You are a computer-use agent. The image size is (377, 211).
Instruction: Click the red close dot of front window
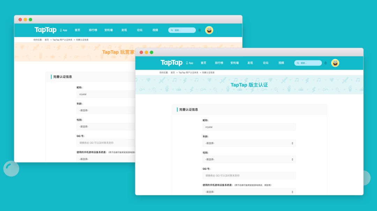[141, 52]
